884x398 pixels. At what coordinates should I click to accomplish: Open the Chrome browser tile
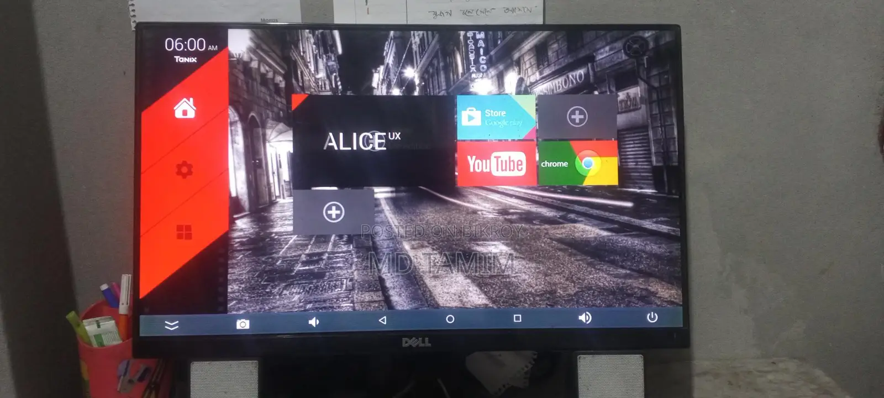tap(578, 163)
